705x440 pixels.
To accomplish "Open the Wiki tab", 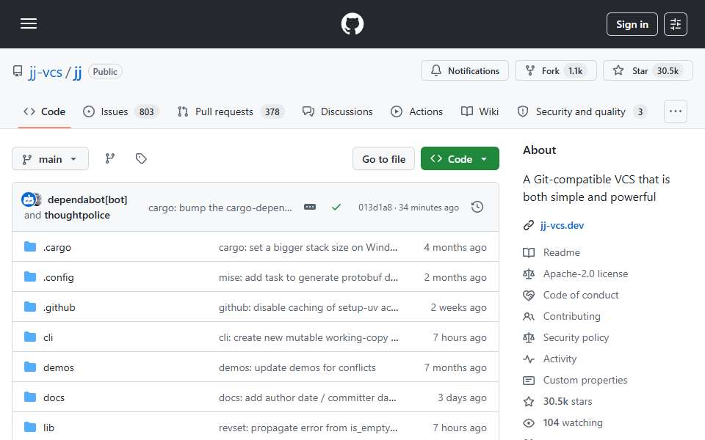I will 480,111.
